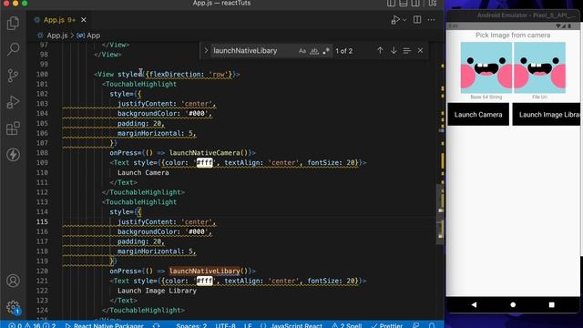Image resolution: width=583 pixels, height=328 pixels.
Task: Toggle primary sidebar layout icon in title bar
Action: pyautogui.click(x=391, y=4)
